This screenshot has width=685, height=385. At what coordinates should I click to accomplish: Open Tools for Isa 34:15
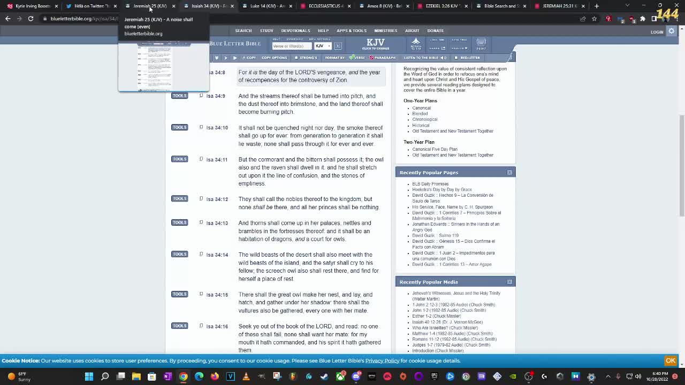[179, 294]
